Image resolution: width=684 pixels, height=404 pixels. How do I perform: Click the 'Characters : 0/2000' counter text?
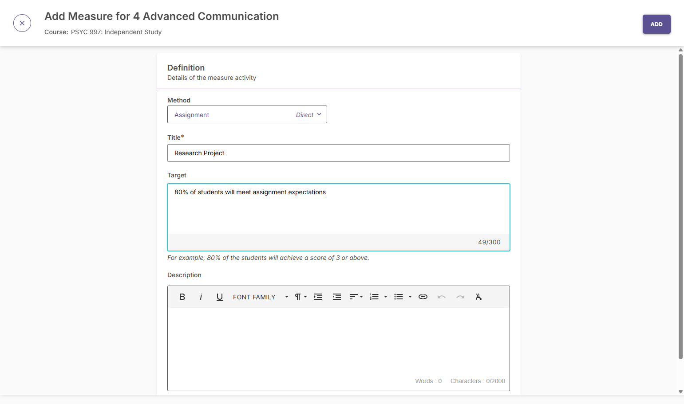pyautogui.click(x=478, y=381)
